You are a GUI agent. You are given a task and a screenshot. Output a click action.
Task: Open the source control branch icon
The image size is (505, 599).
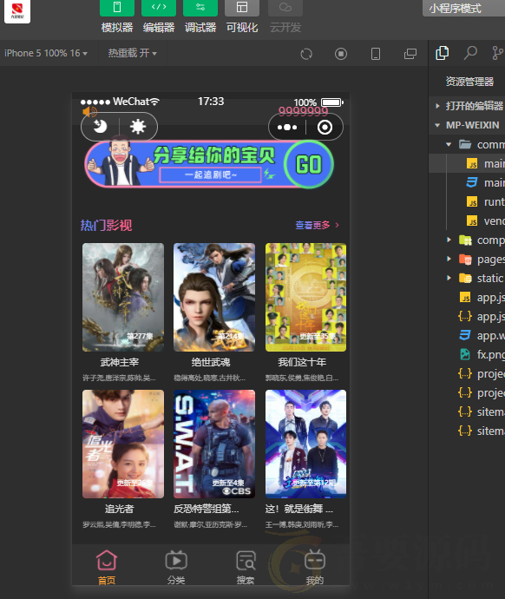pyautogui.click(x=497, y=53)
